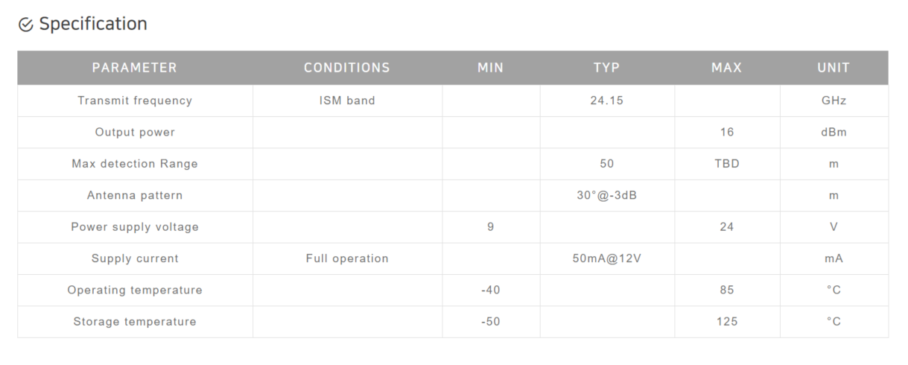This screenshot has height=365, width=908.
Task: Select the 50mA@12V supply current value
Action: 607,258
